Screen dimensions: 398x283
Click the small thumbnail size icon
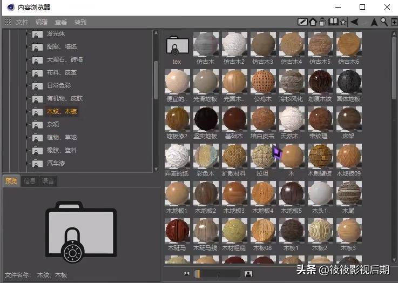pos(187,274)
